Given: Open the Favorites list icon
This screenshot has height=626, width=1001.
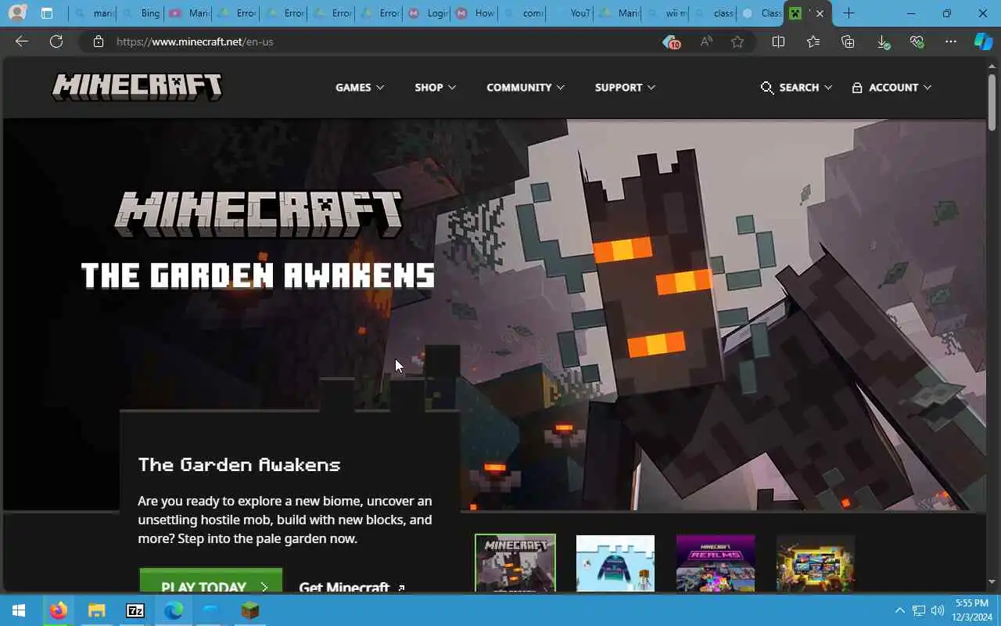Looking at the screenshot, I should [813, 41].
